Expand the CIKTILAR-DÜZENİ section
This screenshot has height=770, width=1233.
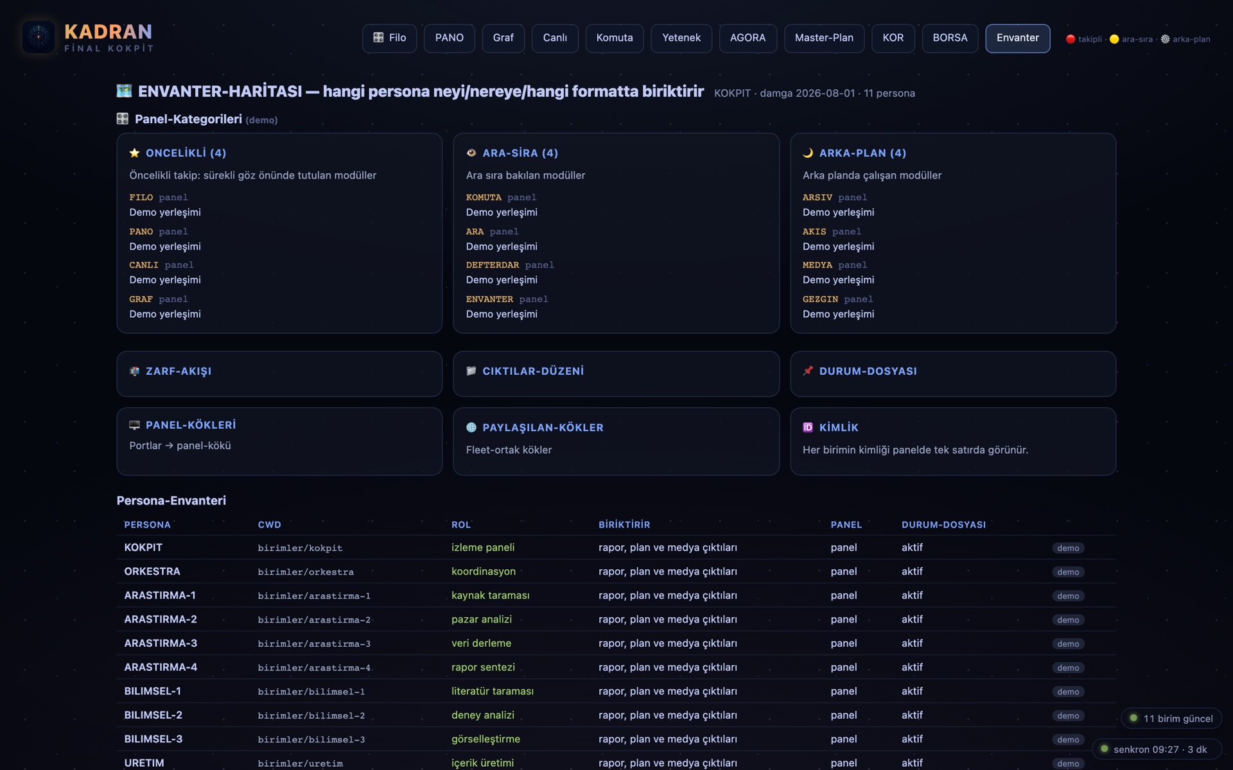tap(616, 373)
